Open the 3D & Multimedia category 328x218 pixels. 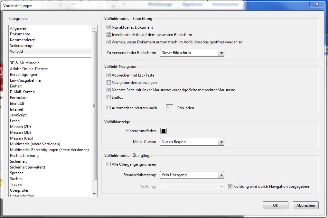[x=51, y=63]
